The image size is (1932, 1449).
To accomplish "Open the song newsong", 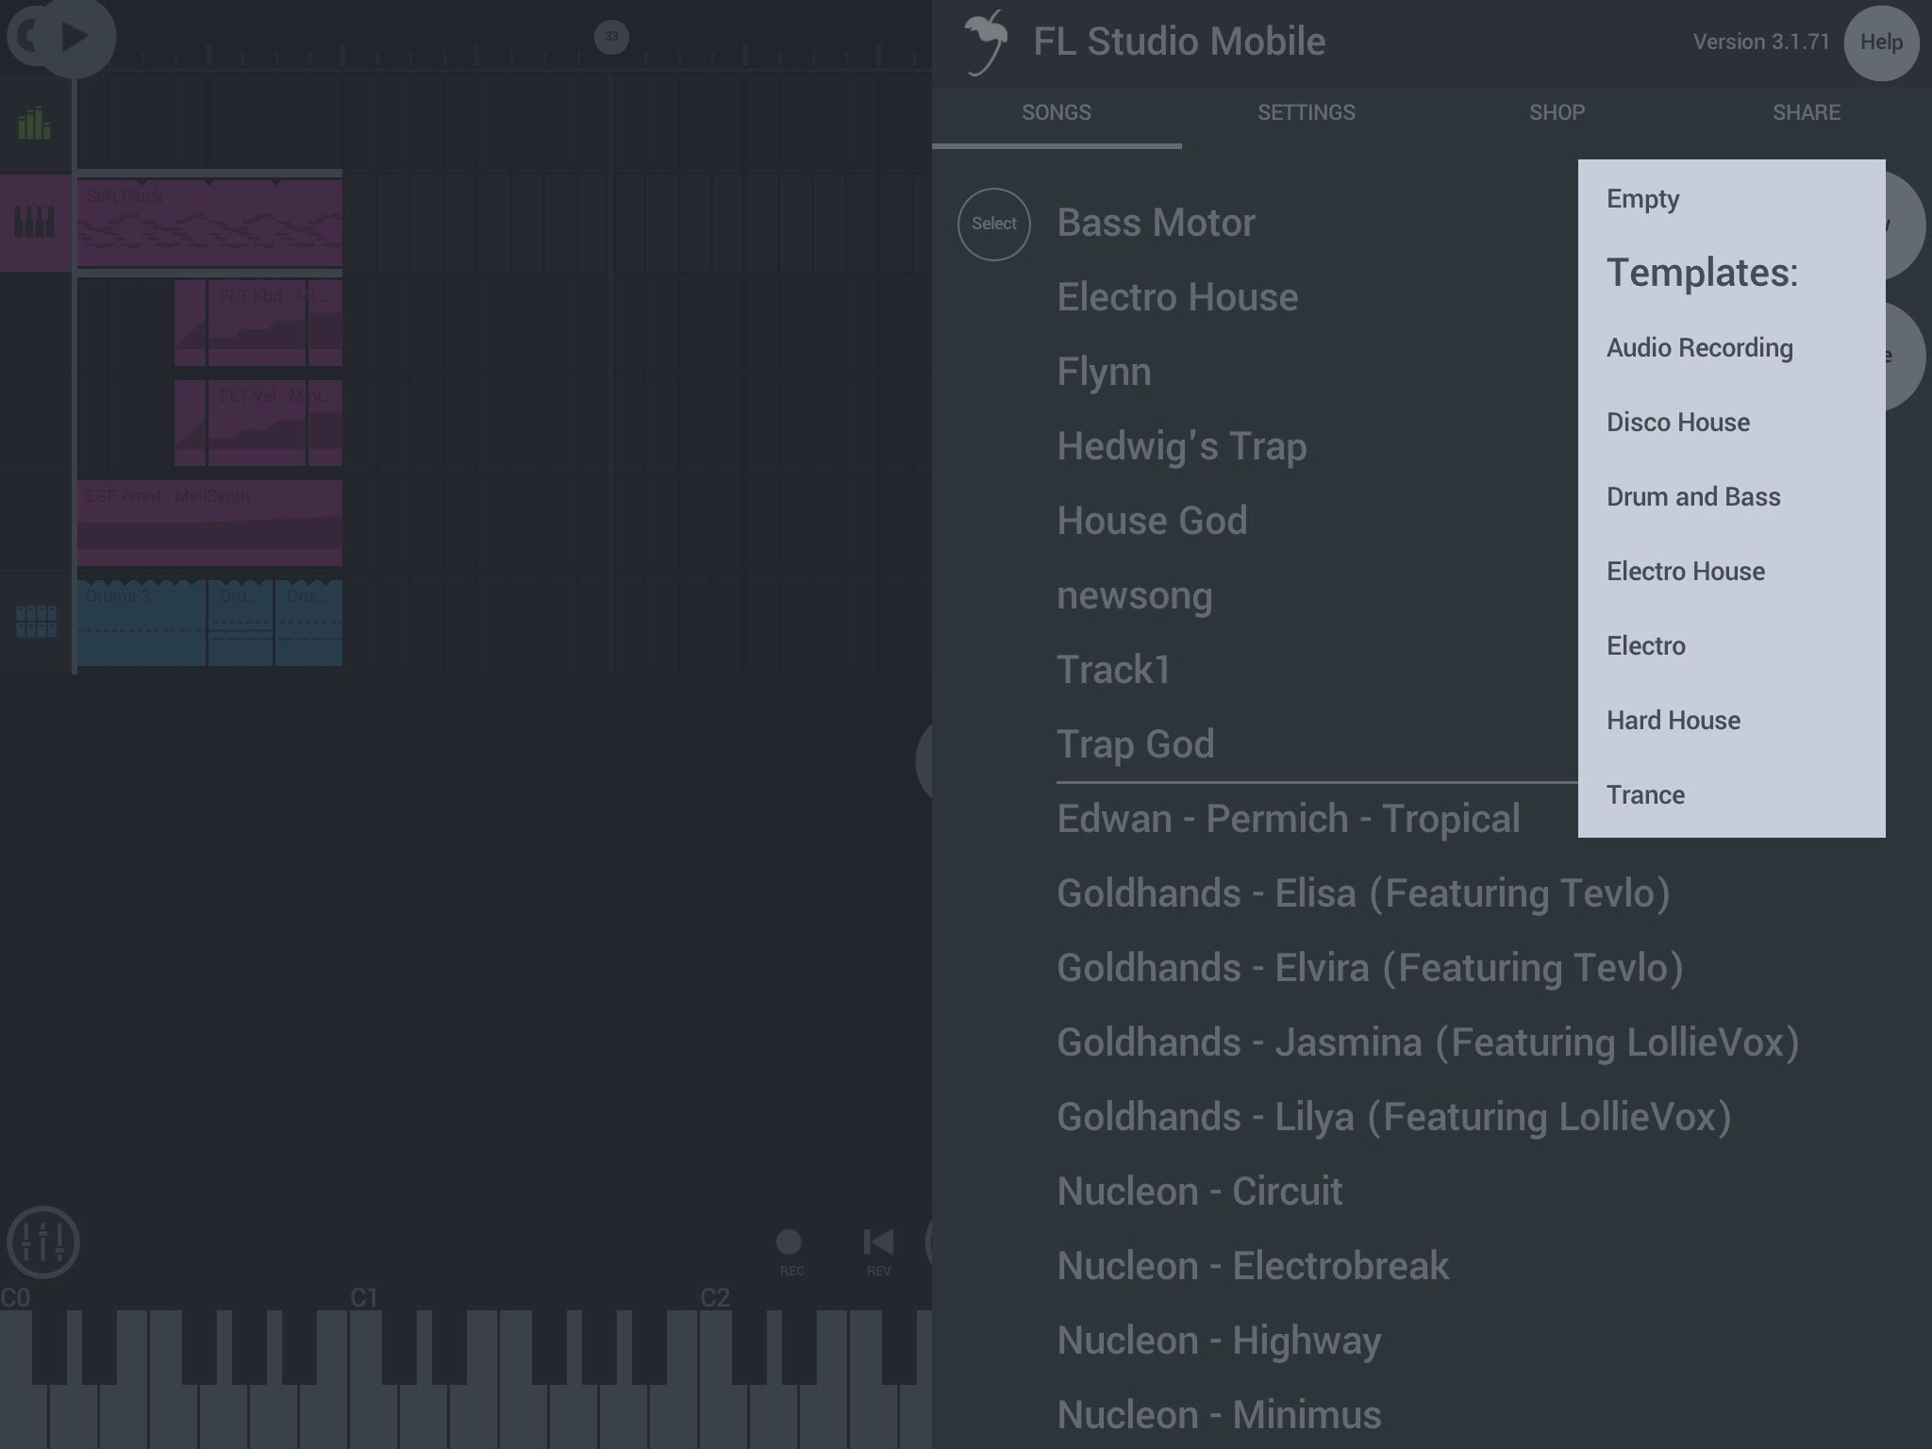I will tap(1135, 596).
